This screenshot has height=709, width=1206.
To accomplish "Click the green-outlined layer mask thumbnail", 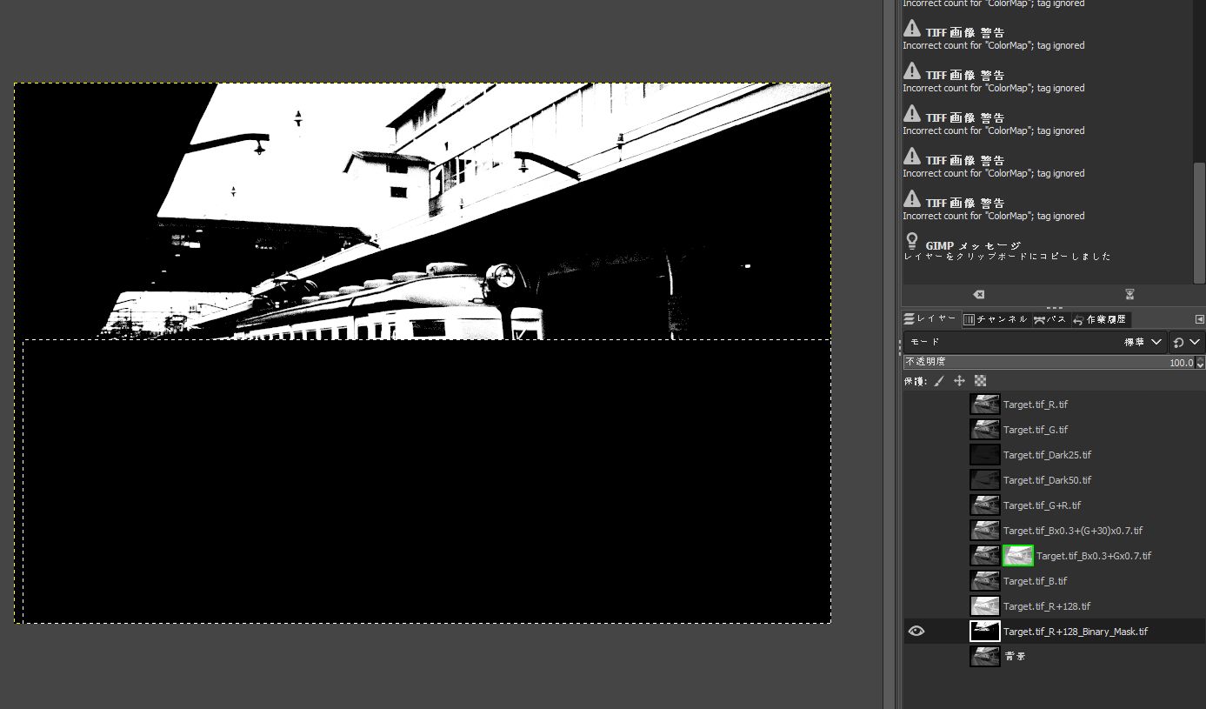I will [x=1018, y=556].
